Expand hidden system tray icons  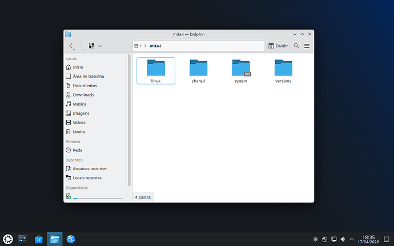click(x=352, y=239)
